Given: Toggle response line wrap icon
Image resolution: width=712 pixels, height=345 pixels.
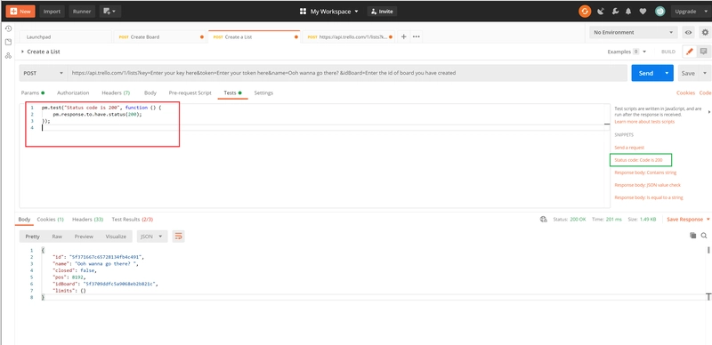Looking at the screenshot, I should click(x=179, y=236).
